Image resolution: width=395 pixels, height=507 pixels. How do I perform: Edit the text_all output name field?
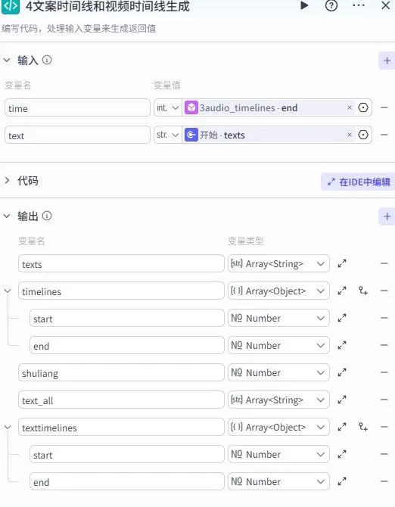tap(121, 400)
